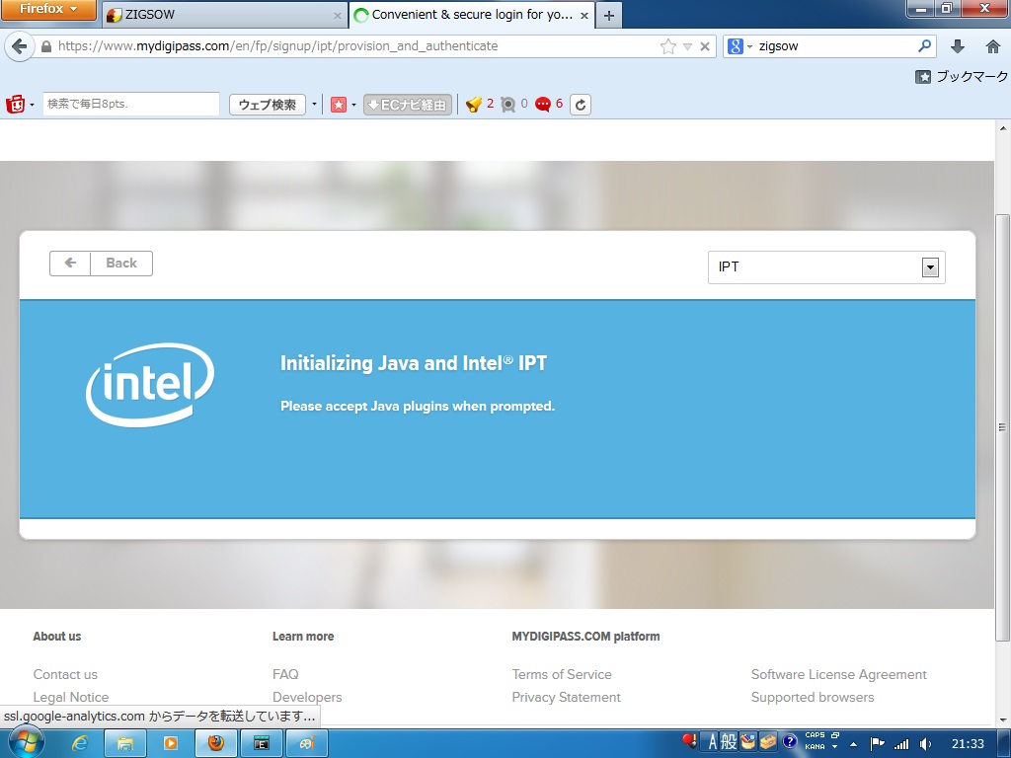Viewport: 1011px width, 758px height.
Task: Open Terms of Service link
Action: click(x=562, y=674)
